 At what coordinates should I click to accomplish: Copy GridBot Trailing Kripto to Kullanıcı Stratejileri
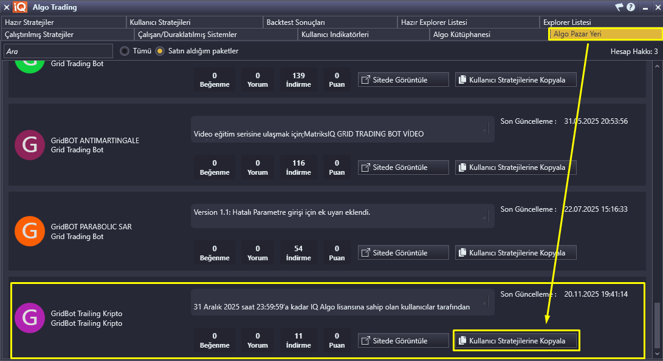pos(516,340)
